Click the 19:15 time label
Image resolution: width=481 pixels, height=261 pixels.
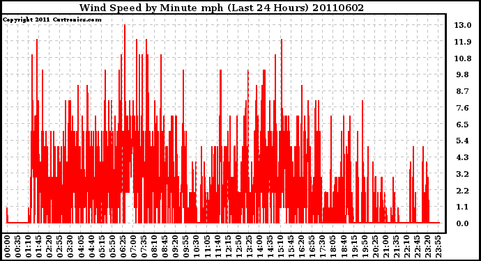pyautogui.click(x=353, y=247)
